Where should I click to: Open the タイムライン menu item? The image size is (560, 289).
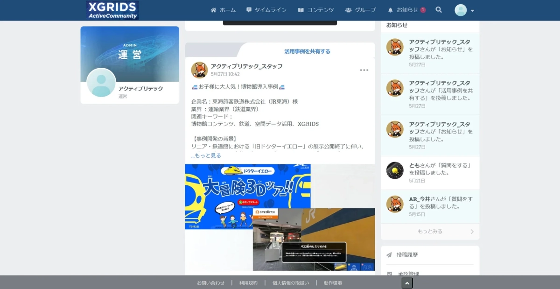(x=266, y=10)
